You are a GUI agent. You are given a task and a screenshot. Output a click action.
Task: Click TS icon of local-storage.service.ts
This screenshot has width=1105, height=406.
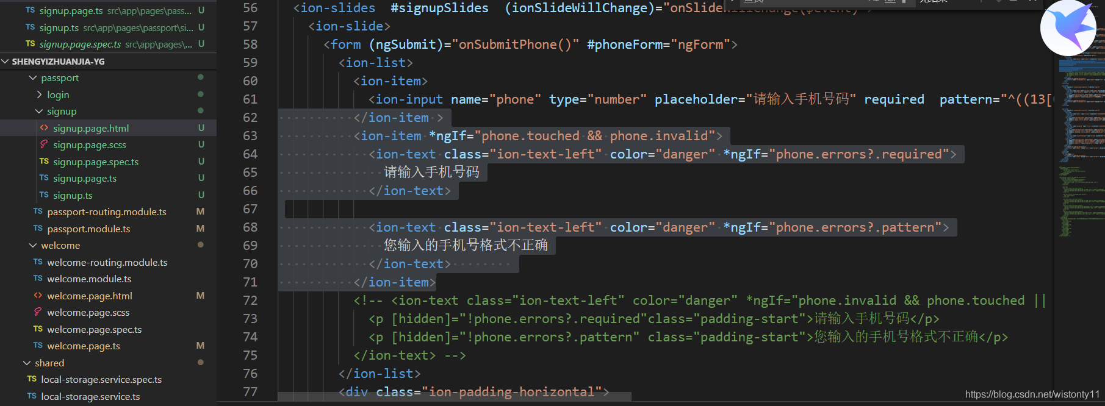tap(32, 396)
